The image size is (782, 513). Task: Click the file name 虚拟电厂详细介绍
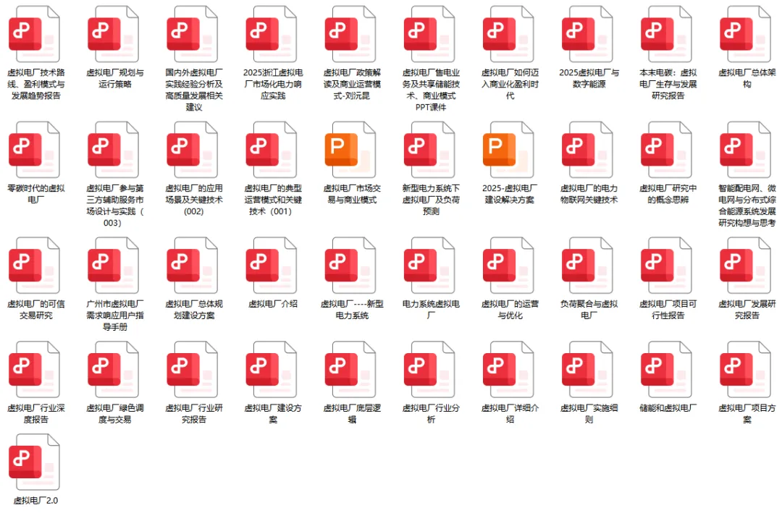click(510, 414)
